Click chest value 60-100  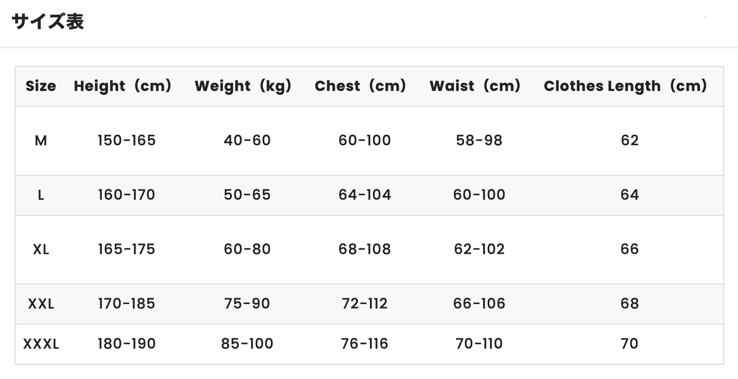pos(365,140)
